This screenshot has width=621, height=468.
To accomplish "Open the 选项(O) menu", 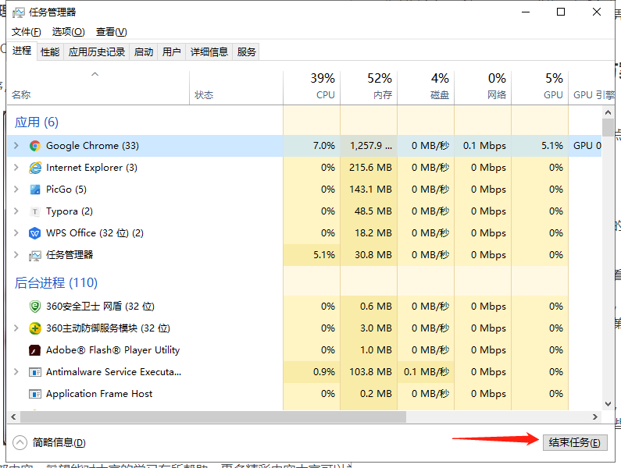I will click(x=68, y=32).
